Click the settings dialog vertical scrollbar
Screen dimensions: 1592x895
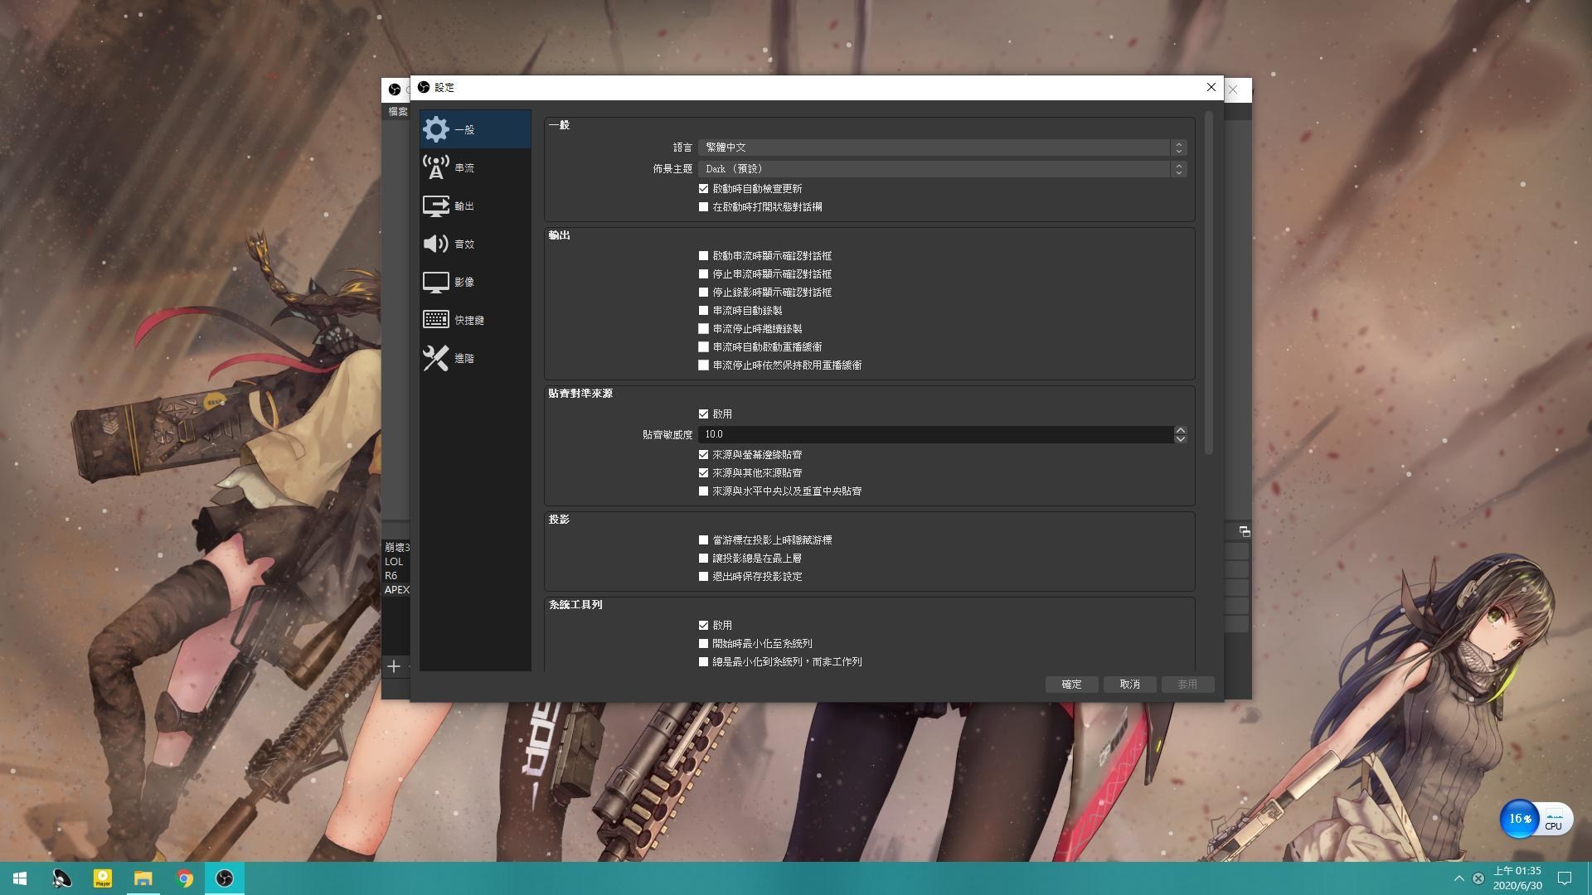[1209, 283]
